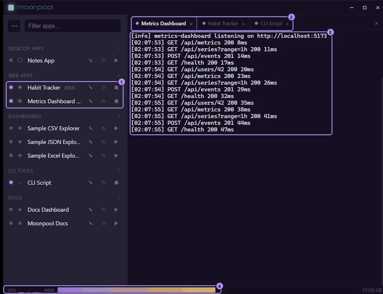Restart the Metrics Dashboard app
Image resolution: width=383 pixels, height=294 pixels.
[x=103, y=101]
